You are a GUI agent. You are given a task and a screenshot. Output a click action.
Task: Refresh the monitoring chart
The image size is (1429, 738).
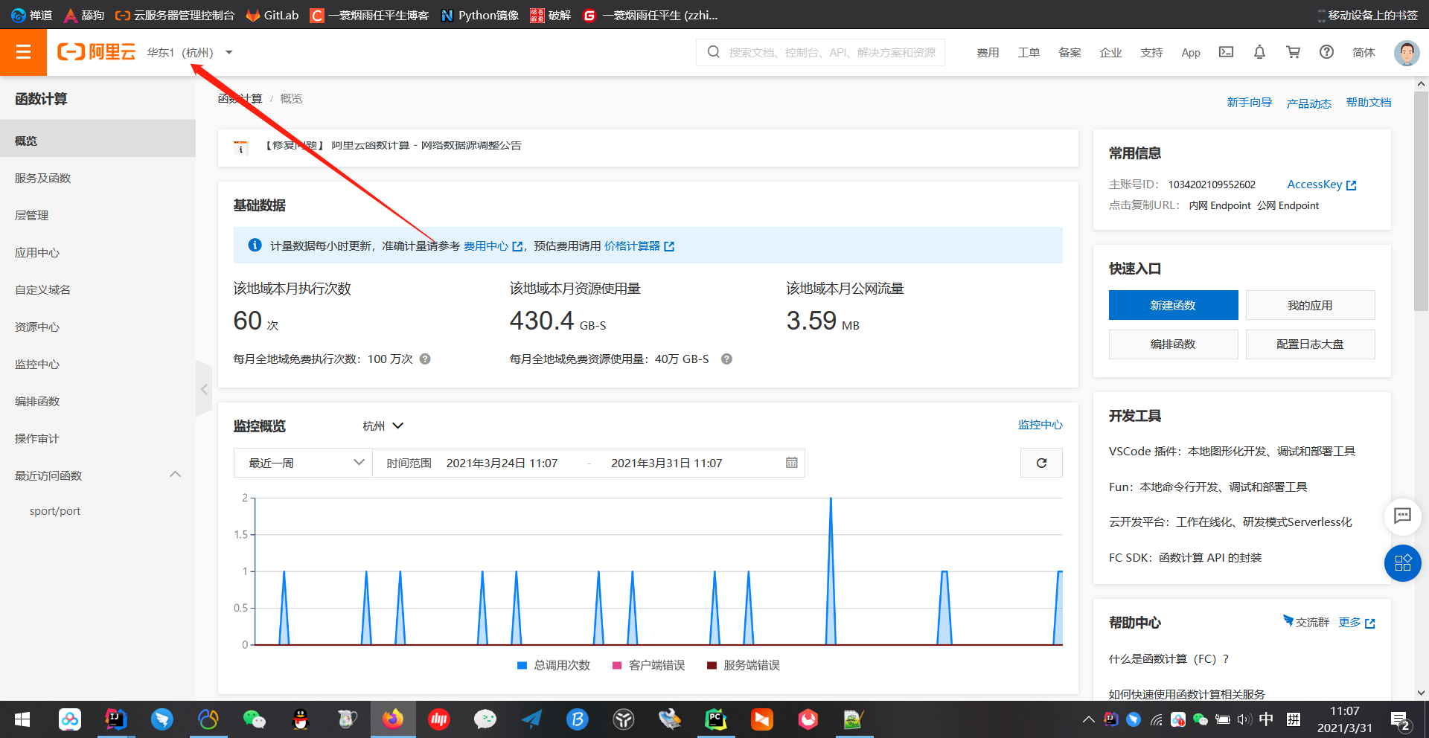point(1041,463)
